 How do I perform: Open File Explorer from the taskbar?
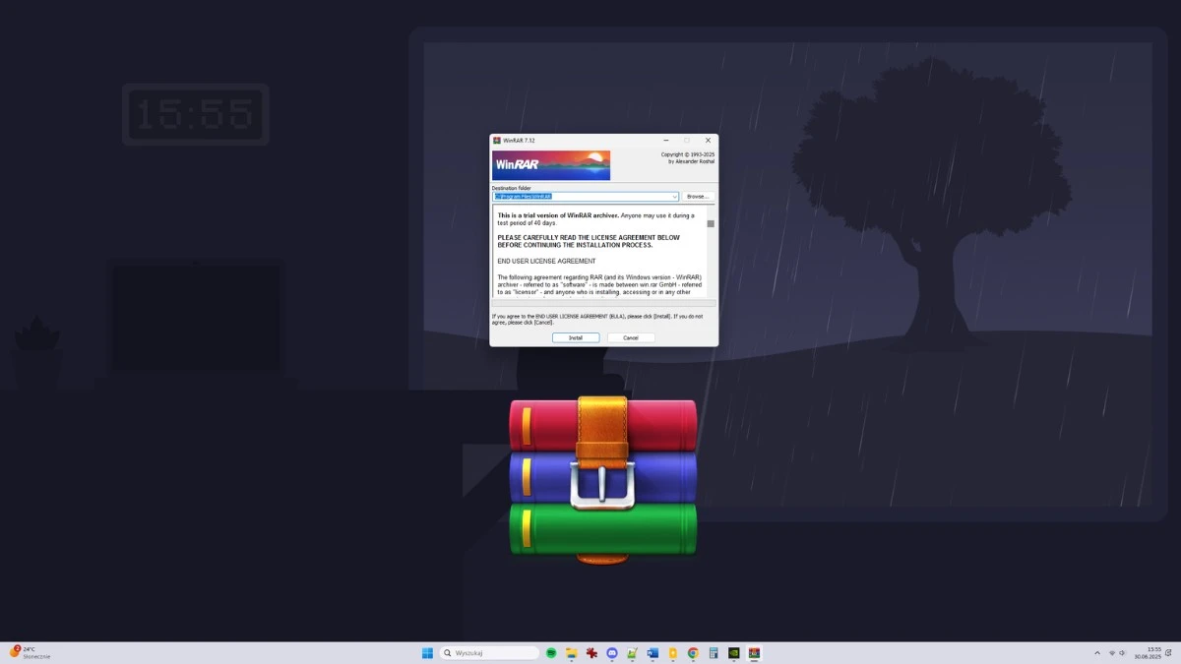tap(572, 652)
